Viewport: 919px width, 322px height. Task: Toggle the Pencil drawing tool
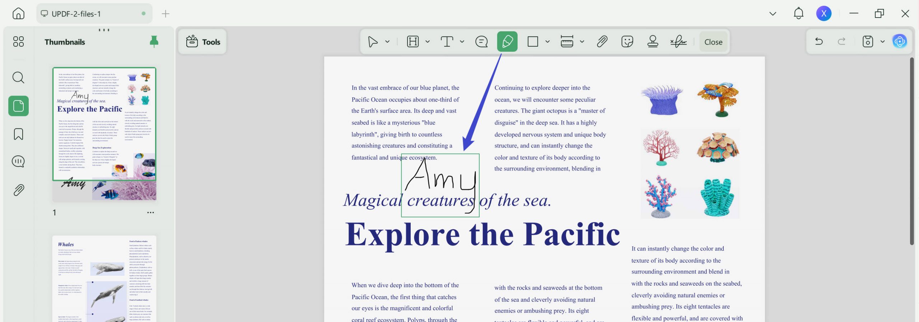(507, 42)
